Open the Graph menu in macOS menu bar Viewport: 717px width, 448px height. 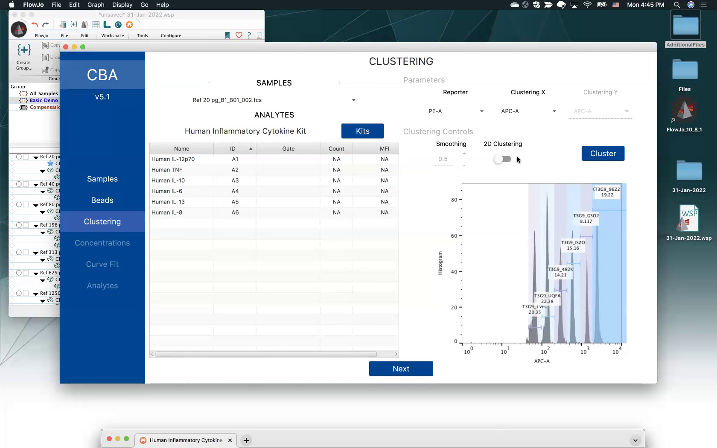96,5
